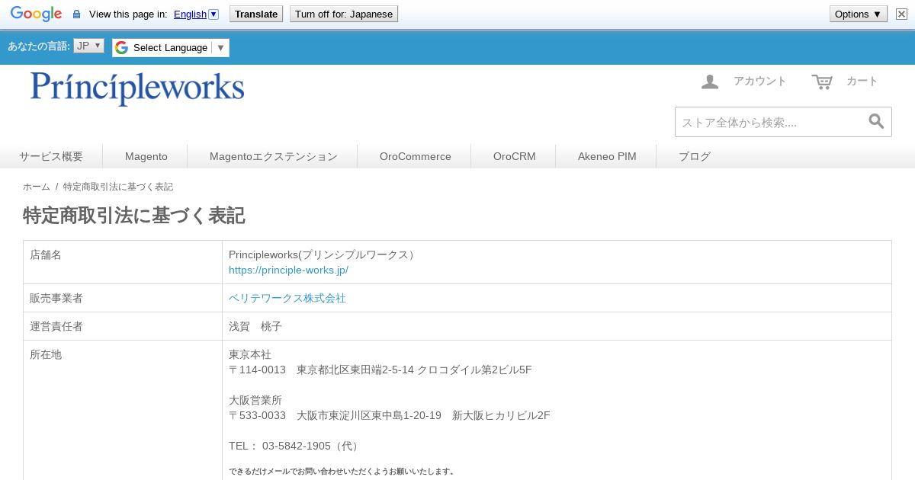This screenshot has height=480, width=915.
Task: Open the サービス概要 menu
Action: click(51, 156)
